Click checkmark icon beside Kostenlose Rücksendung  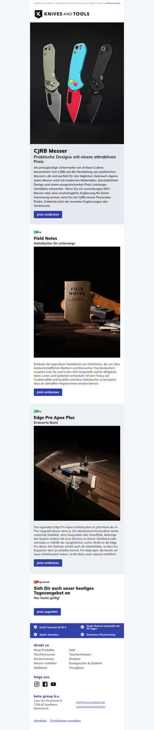pyautogui.click(x=82, y=634)
